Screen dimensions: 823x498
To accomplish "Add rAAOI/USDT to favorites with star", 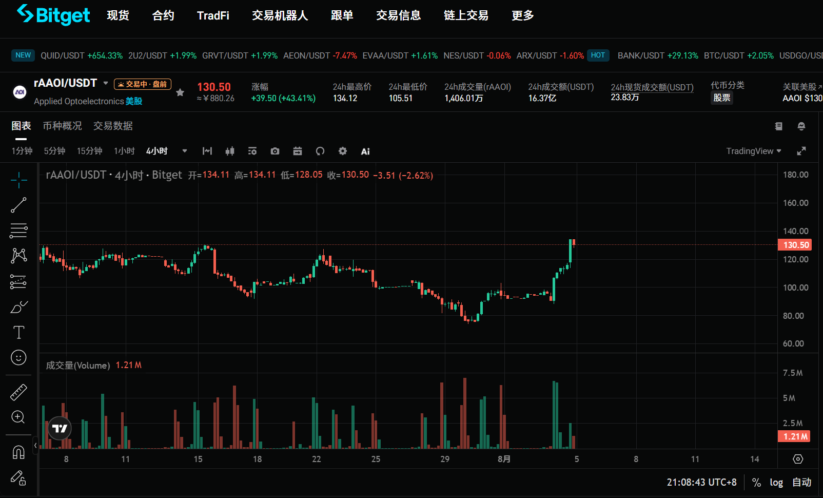I will pos(180,92).
